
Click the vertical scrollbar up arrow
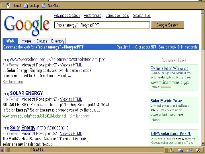pos(203,12)
